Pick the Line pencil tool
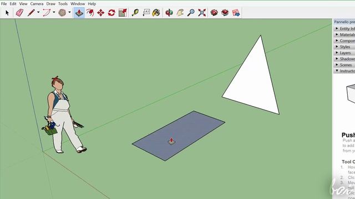Image resolution: width=355 pixels, height=199 pixels. (31, 13)
